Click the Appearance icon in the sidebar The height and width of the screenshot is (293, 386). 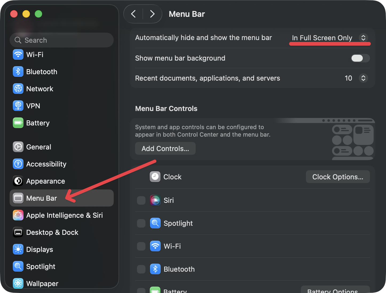click(18, 181)
